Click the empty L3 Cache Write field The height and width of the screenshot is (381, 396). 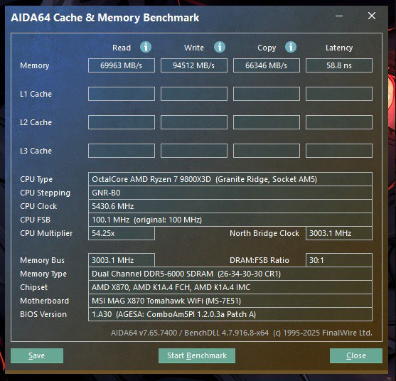194,151
